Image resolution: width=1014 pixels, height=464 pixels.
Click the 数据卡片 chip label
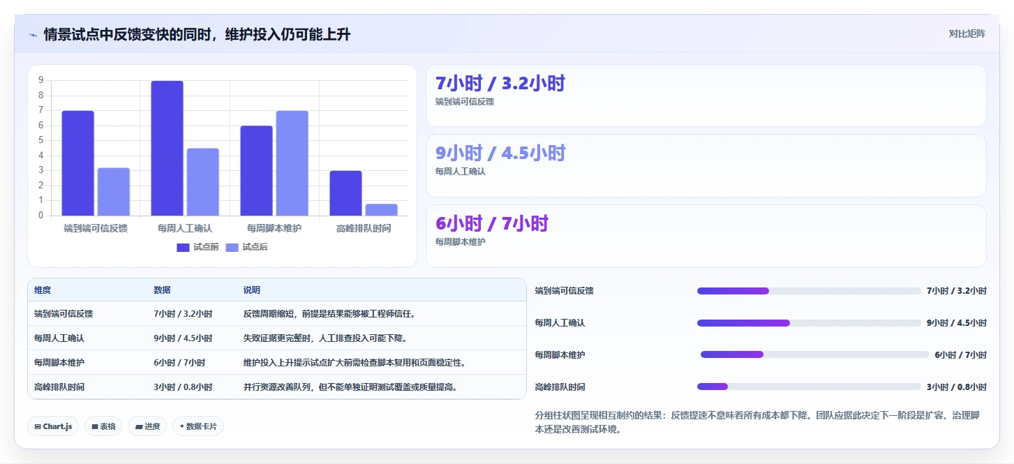[202, 426]
